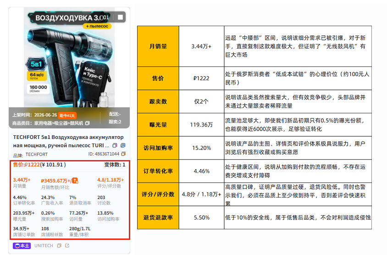Click table header cell 评分/评分数
The image size is (387, 255).
click(158, 194)
